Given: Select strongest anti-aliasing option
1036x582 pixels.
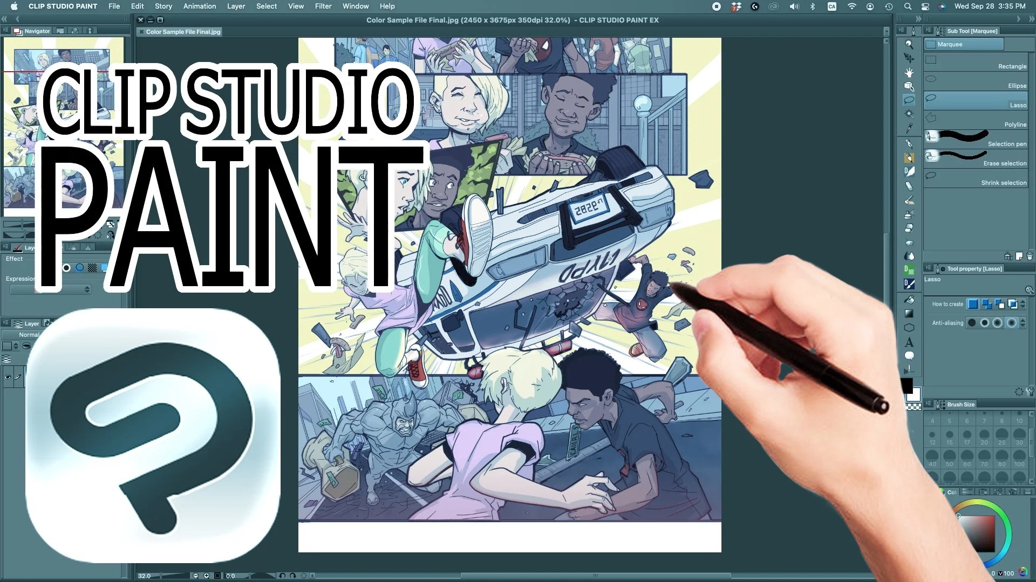Looking at the screenshot, I should tap(1012, 323).
